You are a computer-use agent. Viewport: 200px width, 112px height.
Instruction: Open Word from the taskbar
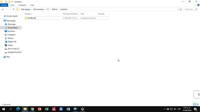click(x=68, y=109)
